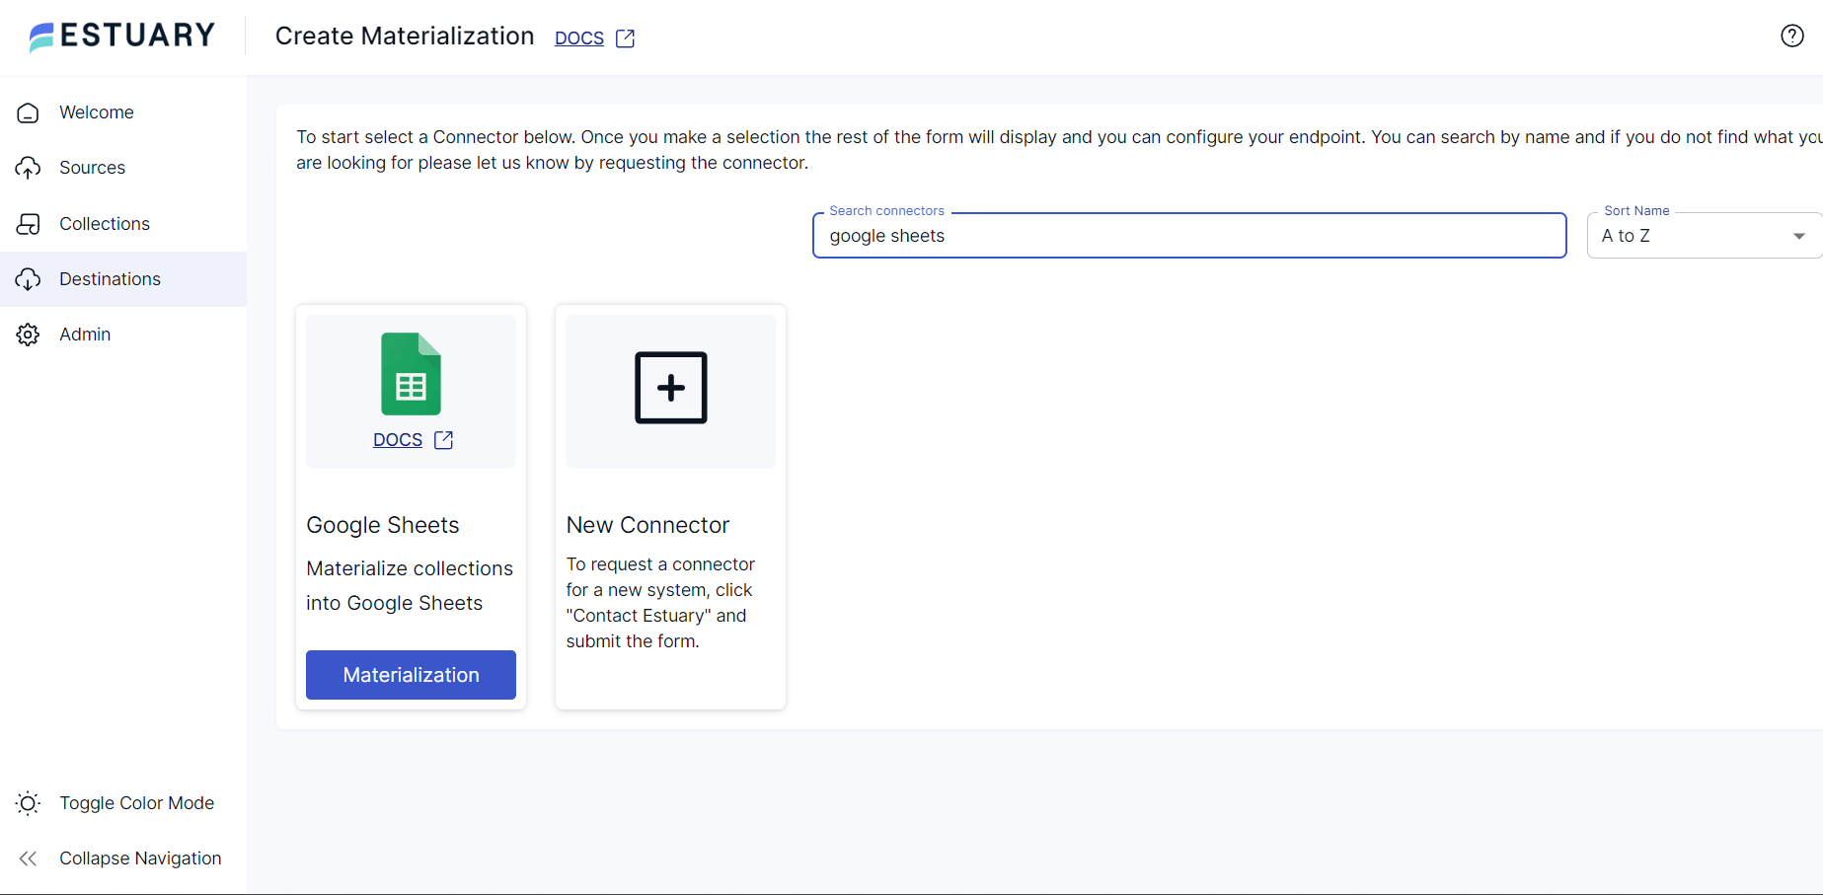
Task: Select the Welcome home icon
Action: tap(28, 112)
